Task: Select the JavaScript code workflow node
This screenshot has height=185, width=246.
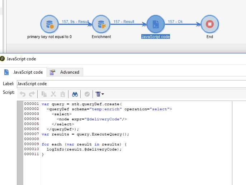Action: [x=156, y=24]
